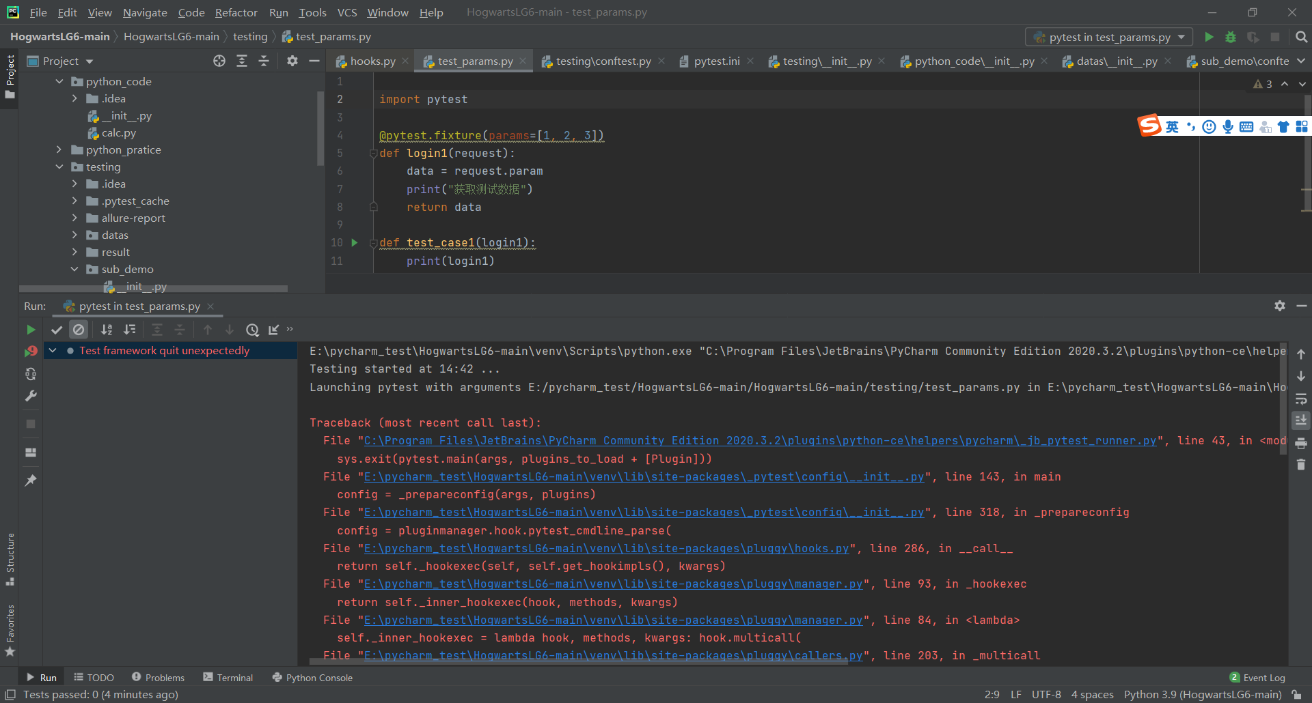Start debugging with the bug icon

[x=1231, y=37]
